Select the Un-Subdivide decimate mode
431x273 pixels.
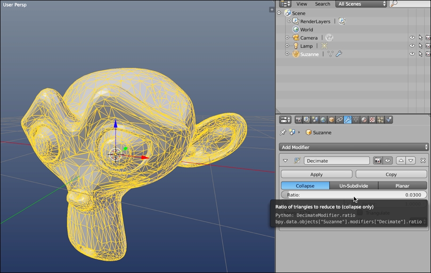click(354, 186)
